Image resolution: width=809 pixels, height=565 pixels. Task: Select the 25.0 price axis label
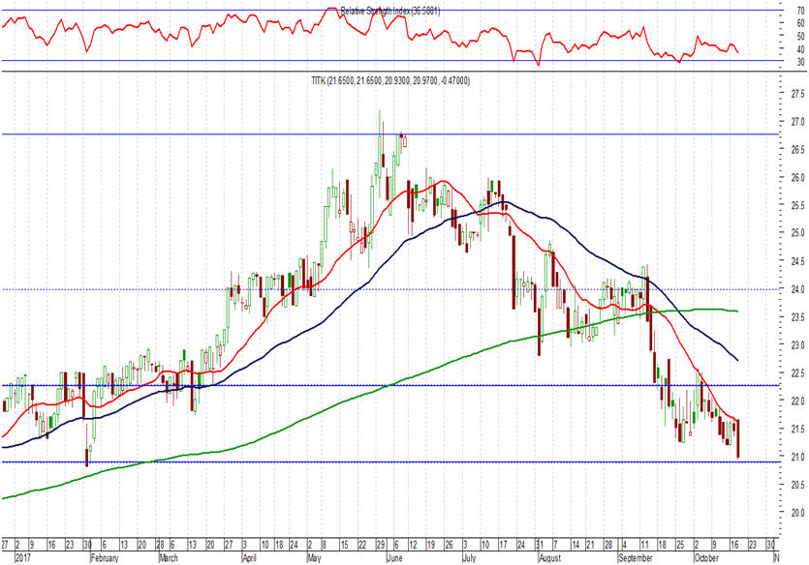coord(797,233)
